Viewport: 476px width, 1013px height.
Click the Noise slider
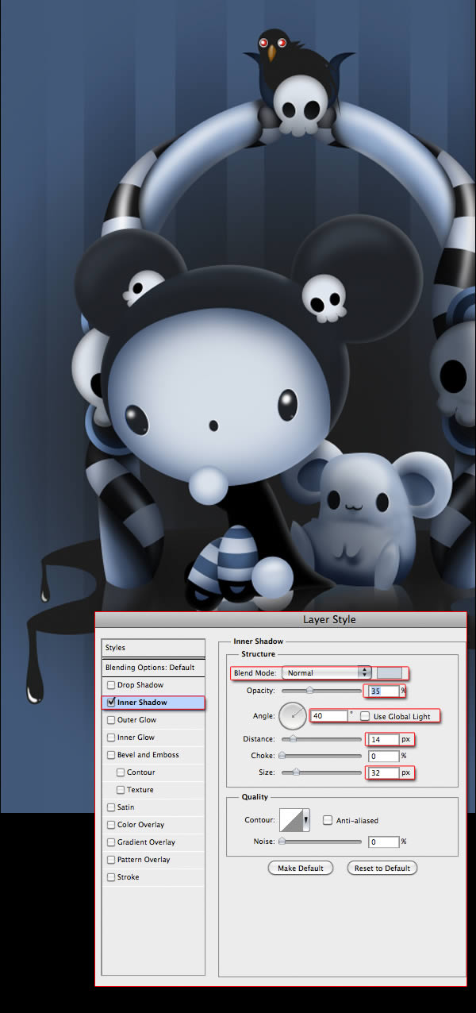coord(320,841)
